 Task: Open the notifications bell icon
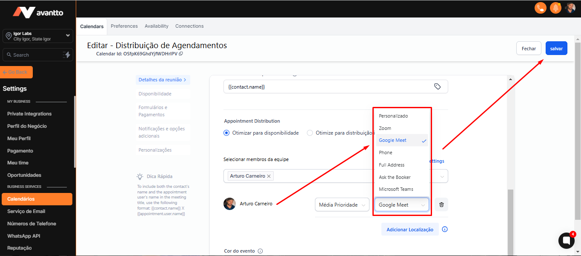click(x=555, y=8)
